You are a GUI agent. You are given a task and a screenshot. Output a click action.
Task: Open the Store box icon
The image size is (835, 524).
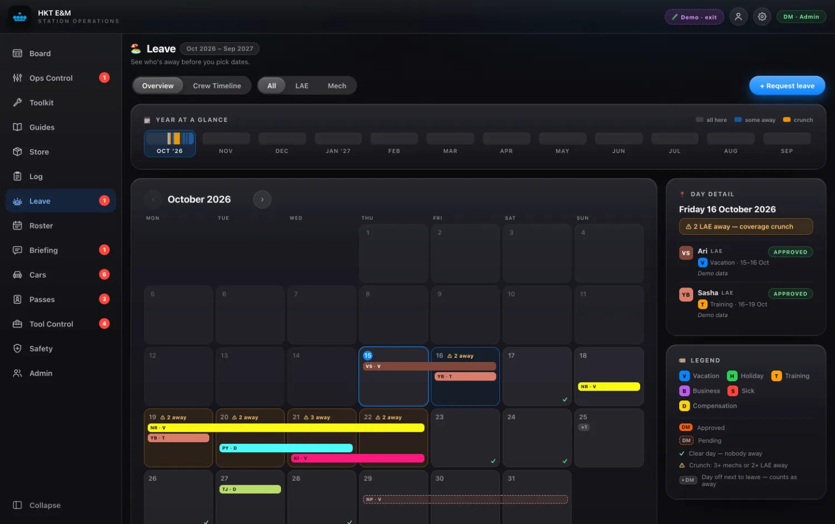[x=17, y=151]
